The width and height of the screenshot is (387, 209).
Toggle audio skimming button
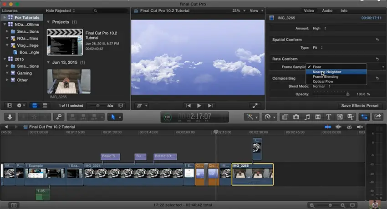tap(338, 127)
